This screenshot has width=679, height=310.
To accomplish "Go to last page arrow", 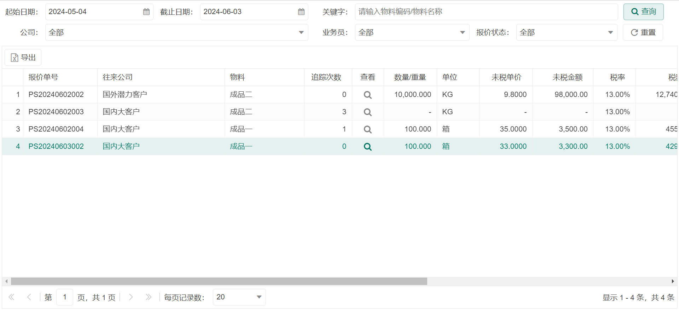I will [149, 297].
